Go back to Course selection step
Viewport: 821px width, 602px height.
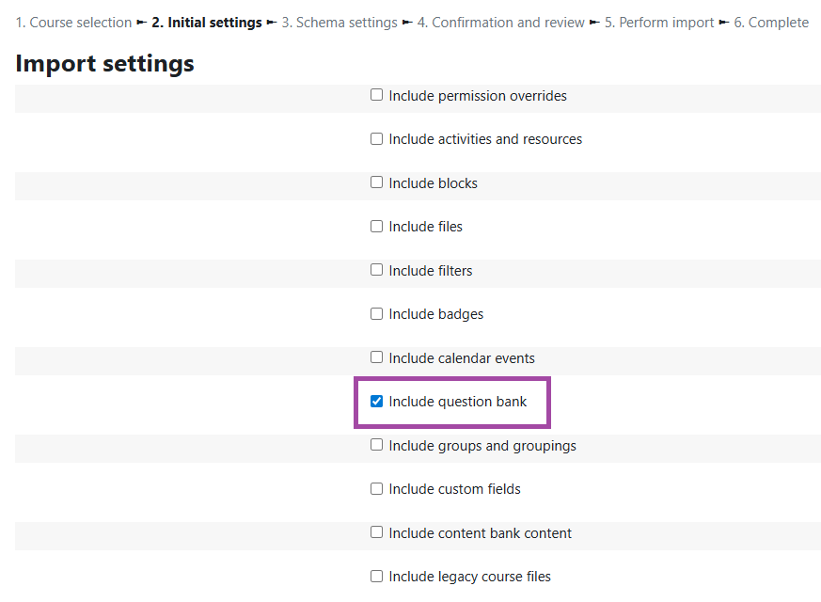click(73, 22)
